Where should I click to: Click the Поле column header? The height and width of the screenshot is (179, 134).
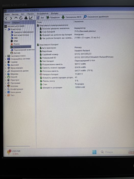click(39, 22)
